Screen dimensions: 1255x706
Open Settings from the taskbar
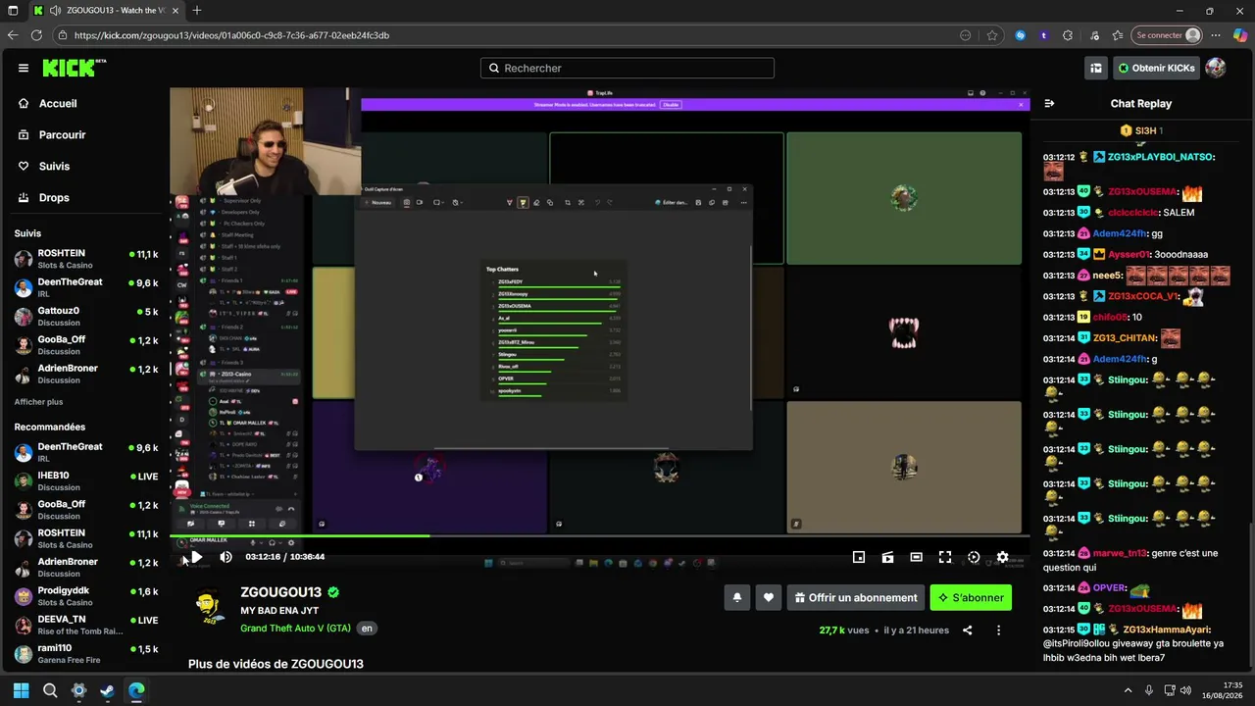pos(78,690)
